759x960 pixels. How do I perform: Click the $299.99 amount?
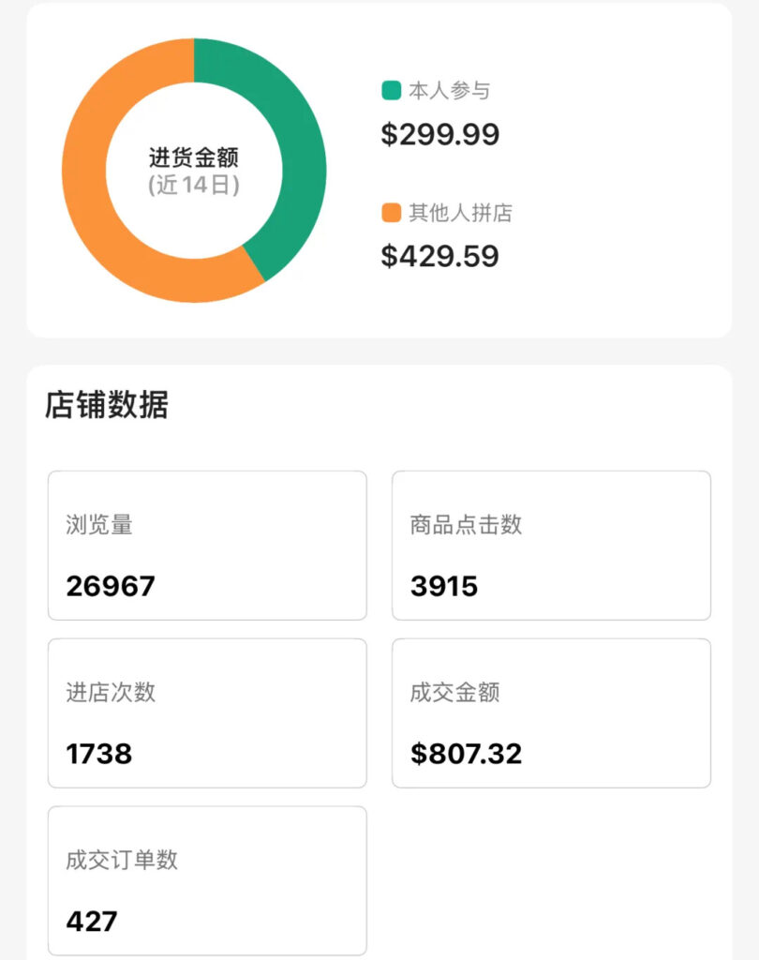[439, 135]
